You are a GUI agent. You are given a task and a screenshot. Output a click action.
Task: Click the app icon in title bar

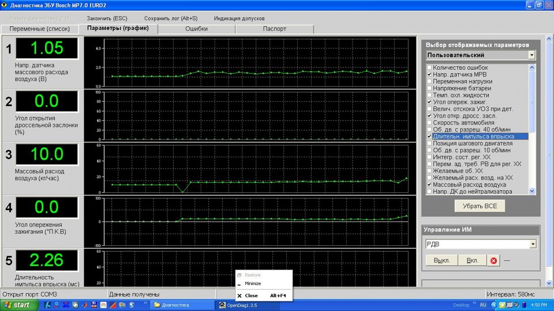coord(5,5)
